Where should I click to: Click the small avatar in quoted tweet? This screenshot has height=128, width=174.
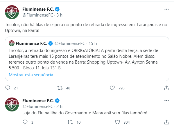coord(12,43)
